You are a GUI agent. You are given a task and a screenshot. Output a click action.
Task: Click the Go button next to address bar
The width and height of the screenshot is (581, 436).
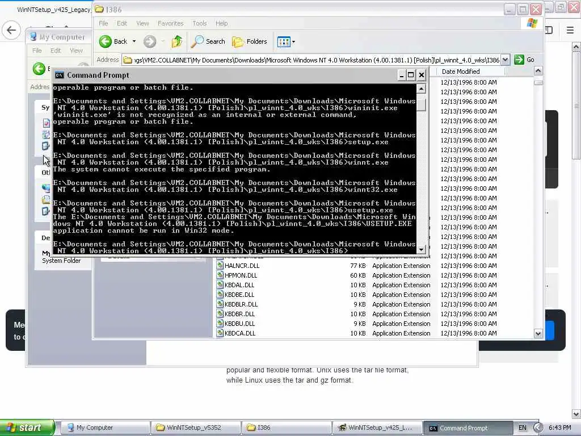click(524, 60)
